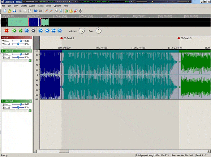Viewport: 211px width, 157px height.
Task: Open the Help menu
Action: [66, 6]
